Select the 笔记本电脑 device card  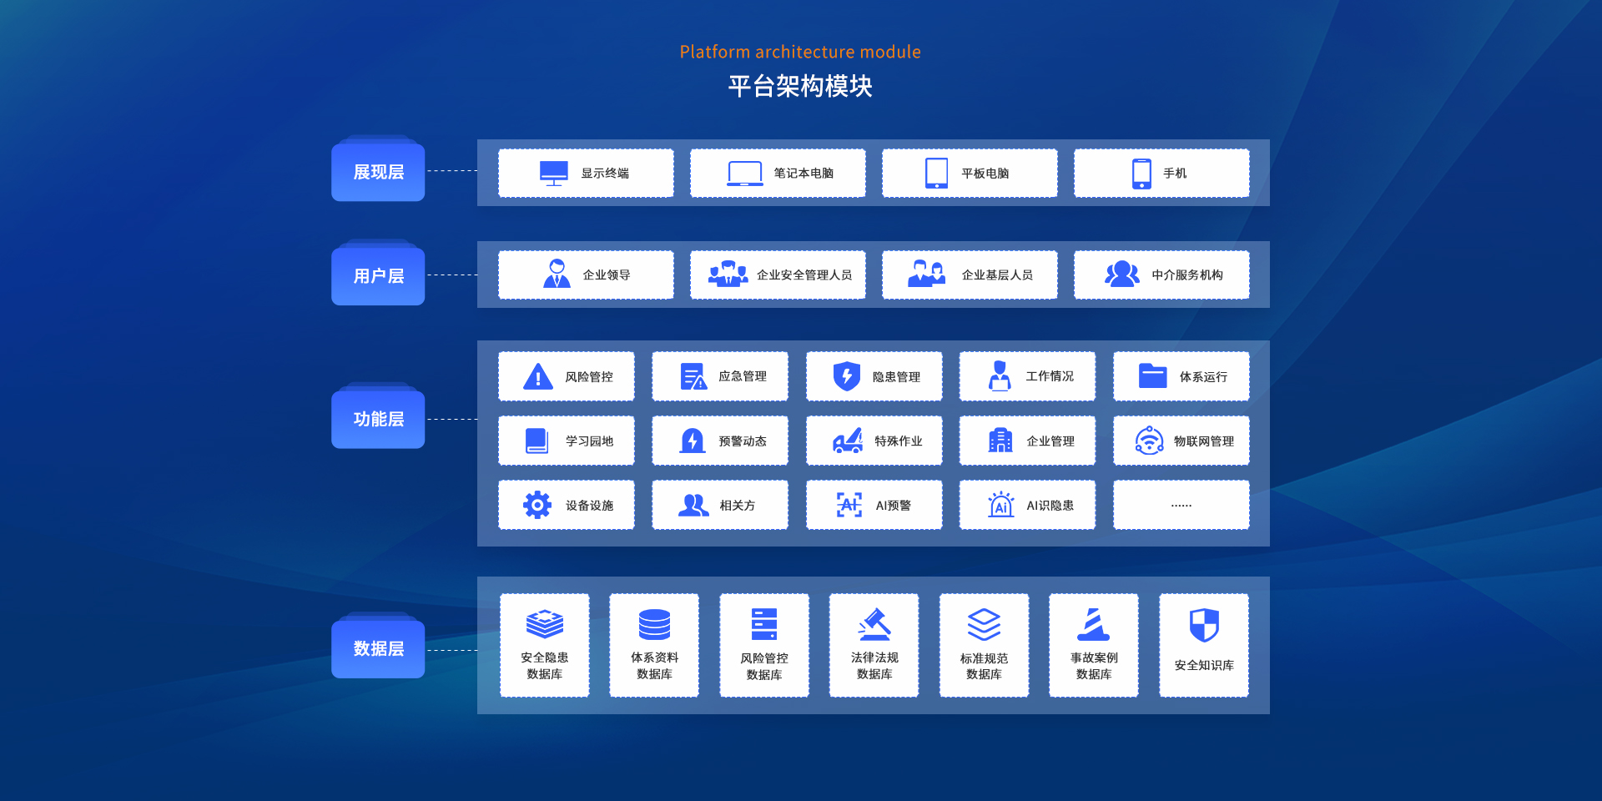click(778, 173)
